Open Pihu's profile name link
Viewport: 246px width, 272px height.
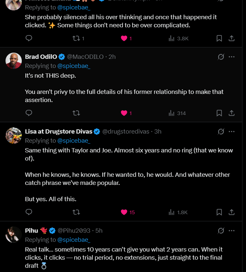pos(32,231)
